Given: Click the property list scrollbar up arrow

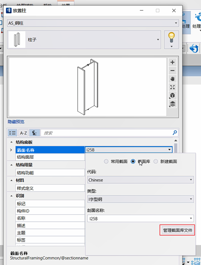Looking at the screenshot, I should (176, 141).
